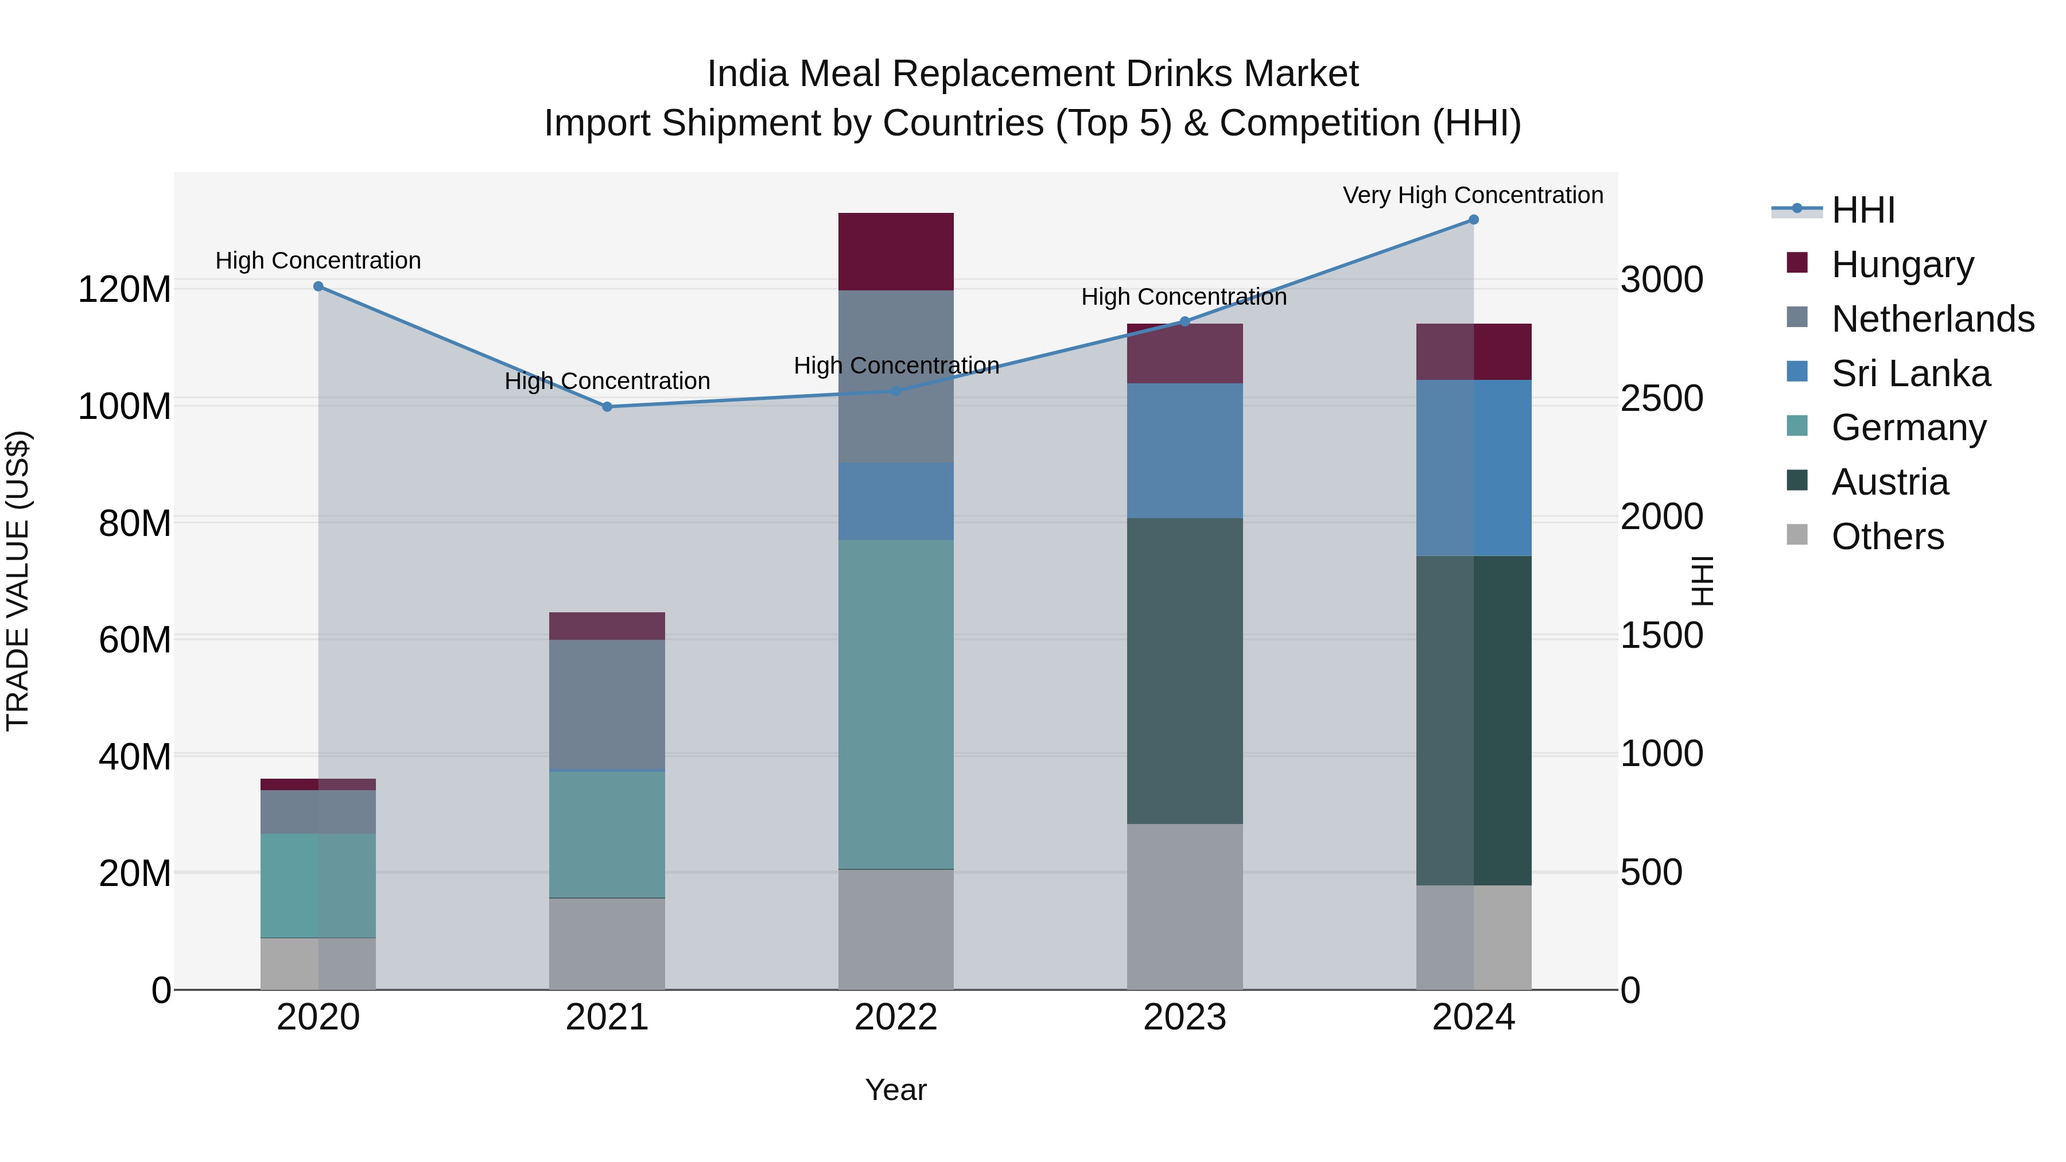Click the 2024 HHI data point marker
Screen dimensions: 2066x1162
point(1473,220)
